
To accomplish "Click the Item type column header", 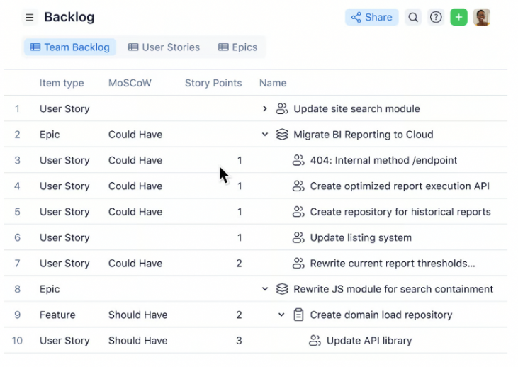I will (62, 83).
